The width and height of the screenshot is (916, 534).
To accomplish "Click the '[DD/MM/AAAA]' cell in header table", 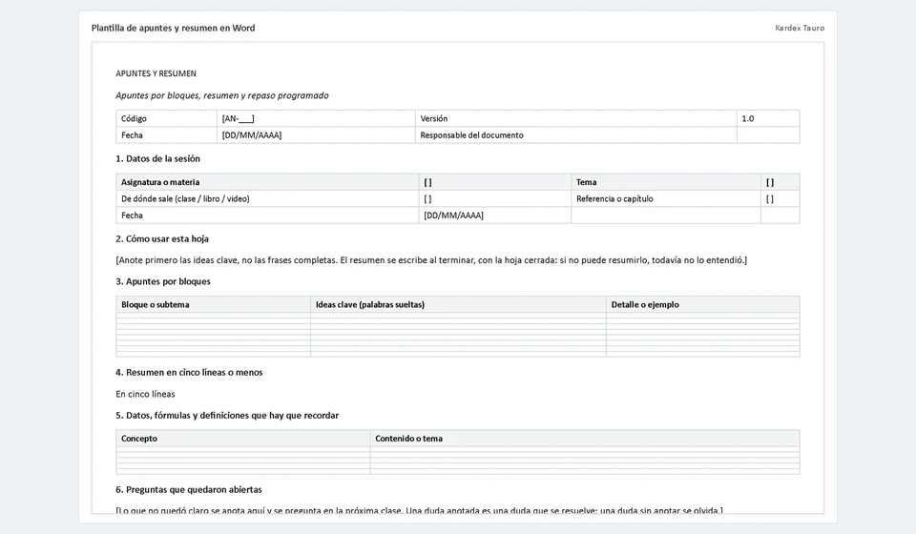I will [316, 134].
